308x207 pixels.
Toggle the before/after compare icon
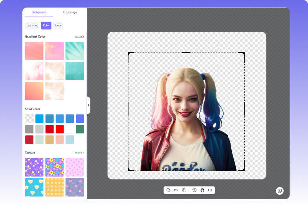point(210,190)
